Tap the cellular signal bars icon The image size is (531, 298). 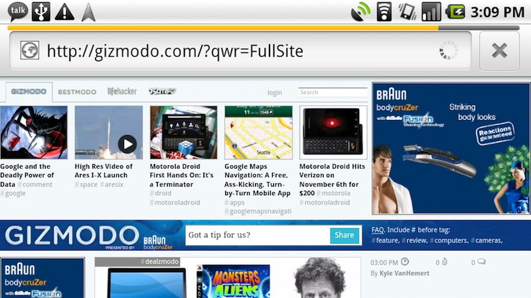coord(431,12)
